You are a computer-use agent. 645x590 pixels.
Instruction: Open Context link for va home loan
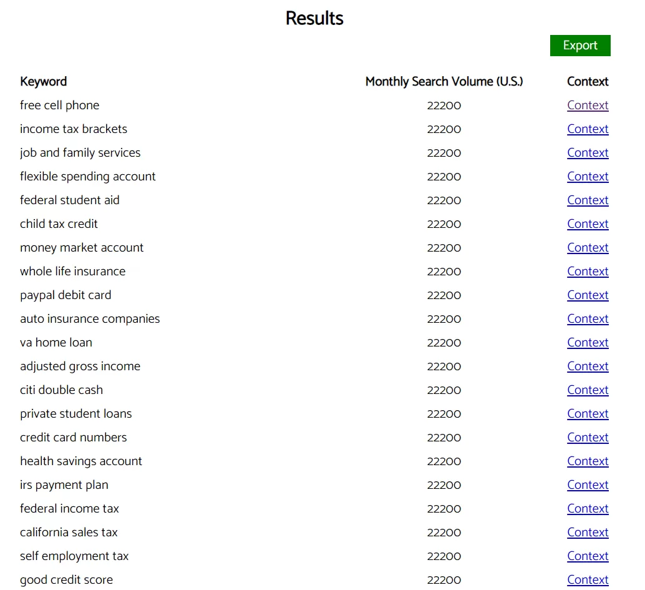point(588,343)
